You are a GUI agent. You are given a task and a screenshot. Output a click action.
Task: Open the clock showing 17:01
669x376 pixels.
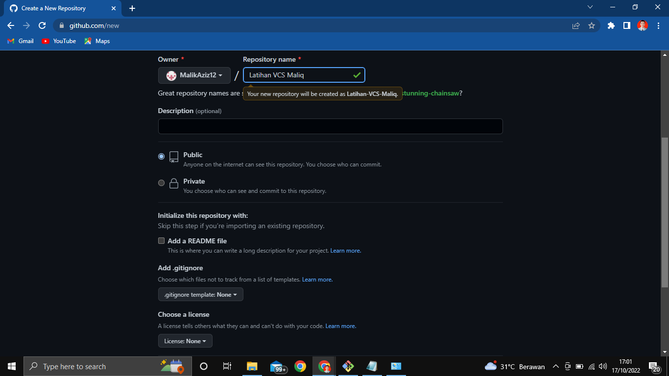coord(625,366)
